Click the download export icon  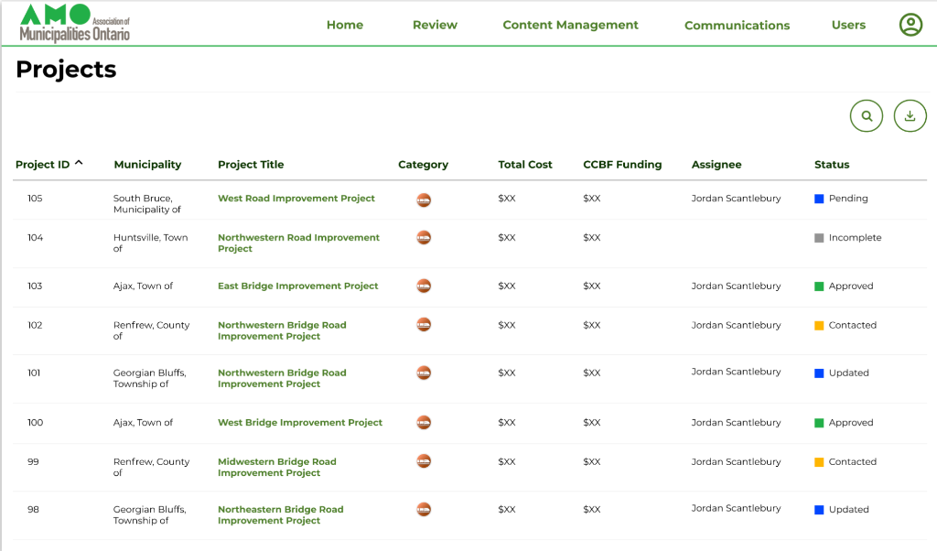click(910, 115)
